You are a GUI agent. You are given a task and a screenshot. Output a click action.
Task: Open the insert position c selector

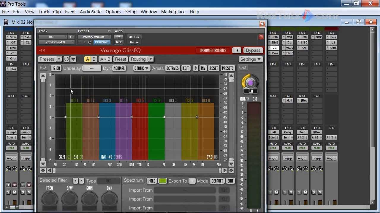tap(71, 37)
